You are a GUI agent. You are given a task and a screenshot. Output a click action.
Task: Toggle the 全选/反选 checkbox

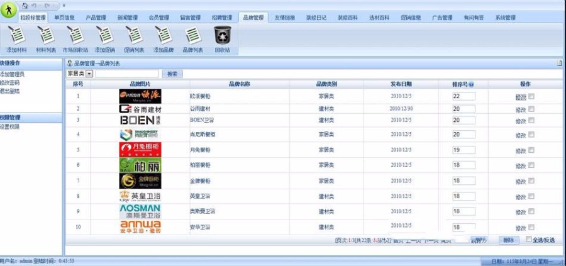529,239
